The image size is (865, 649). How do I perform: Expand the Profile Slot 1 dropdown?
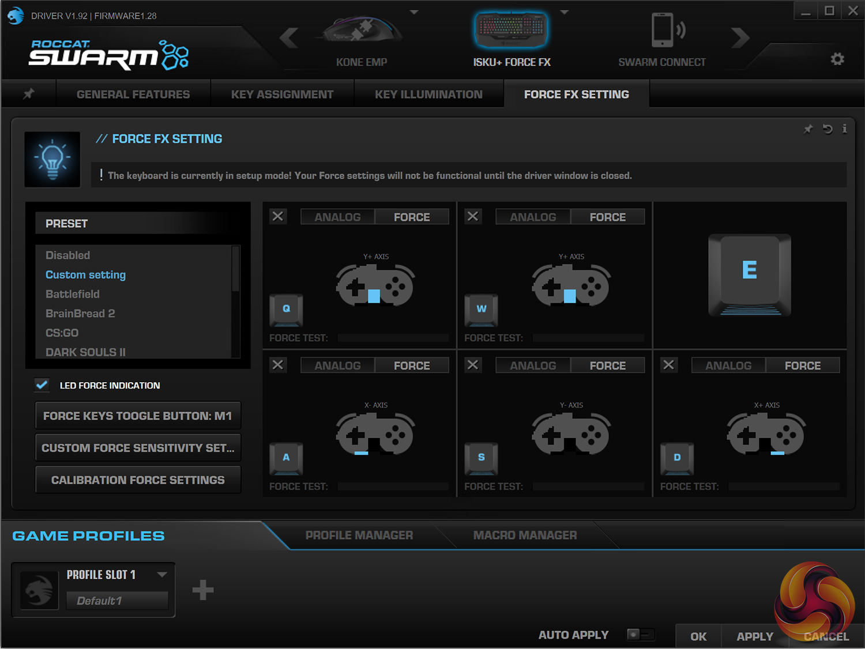(162, 574)
